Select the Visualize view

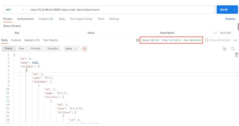pos(53,48)
